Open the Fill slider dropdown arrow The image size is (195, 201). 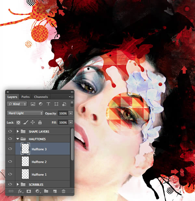71,122
